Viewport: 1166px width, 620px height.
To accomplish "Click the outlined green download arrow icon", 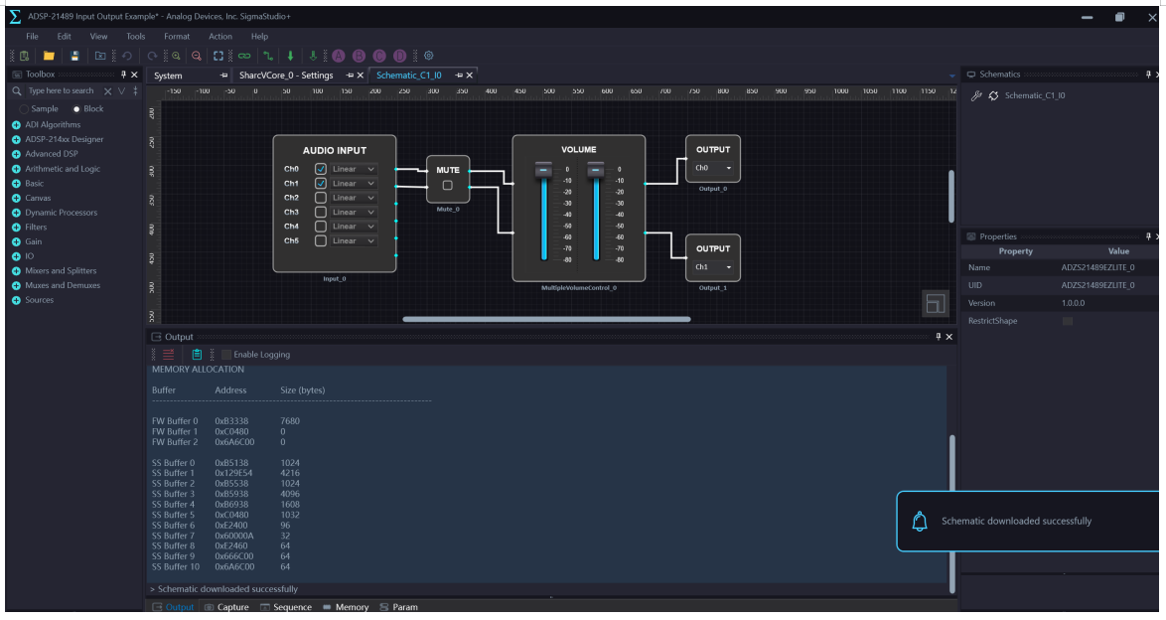I will pos(313,56).
